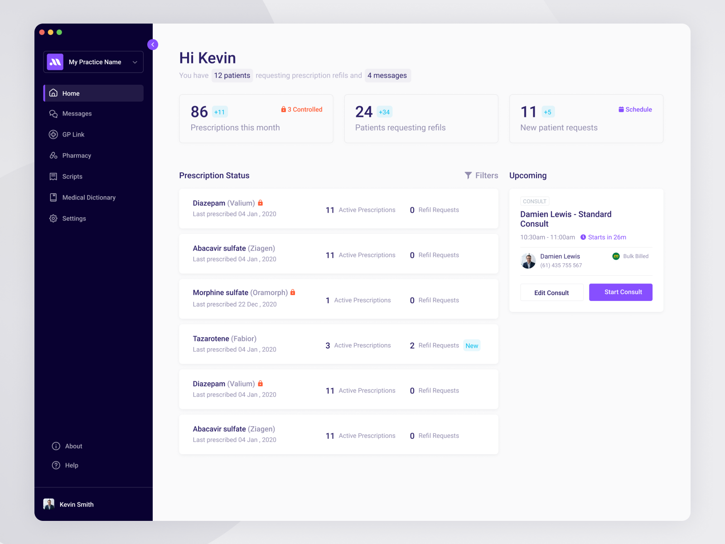Click the Starts in 26m label

point(607,237)
